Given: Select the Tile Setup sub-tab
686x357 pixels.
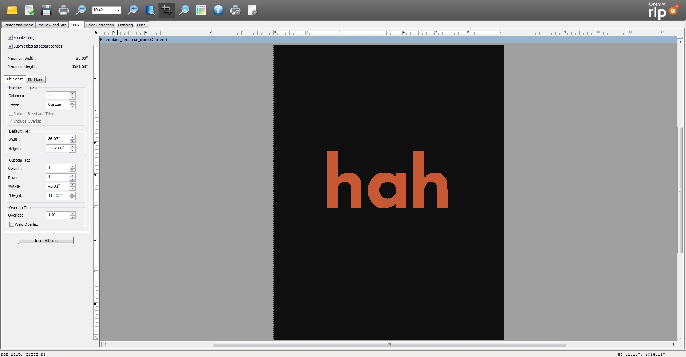Looking at the screenshot, I should coord(15,79).
